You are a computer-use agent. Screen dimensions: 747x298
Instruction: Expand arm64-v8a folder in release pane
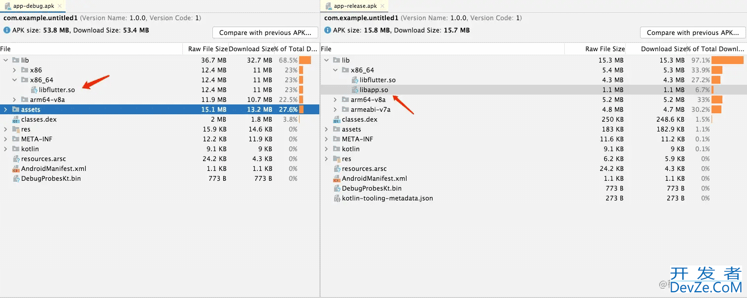click(336, 99)
